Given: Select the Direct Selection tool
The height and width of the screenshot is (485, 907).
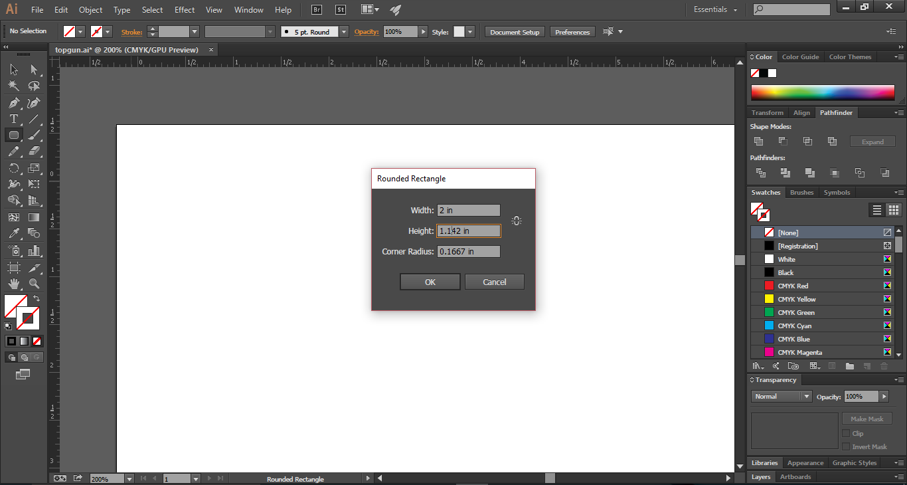Looking at the screenshot, I should pyautogui.click(x=34, y=70).
